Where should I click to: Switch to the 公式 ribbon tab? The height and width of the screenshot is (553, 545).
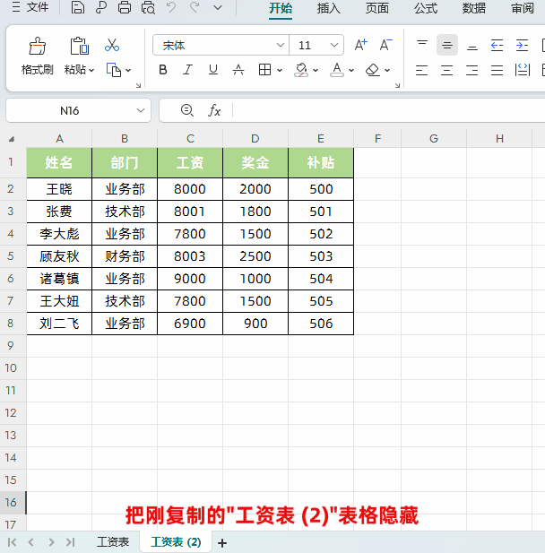coord(426,8)
